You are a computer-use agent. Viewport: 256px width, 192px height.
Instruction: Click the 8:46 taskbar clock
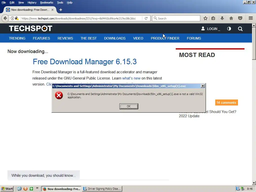(250, 189)
